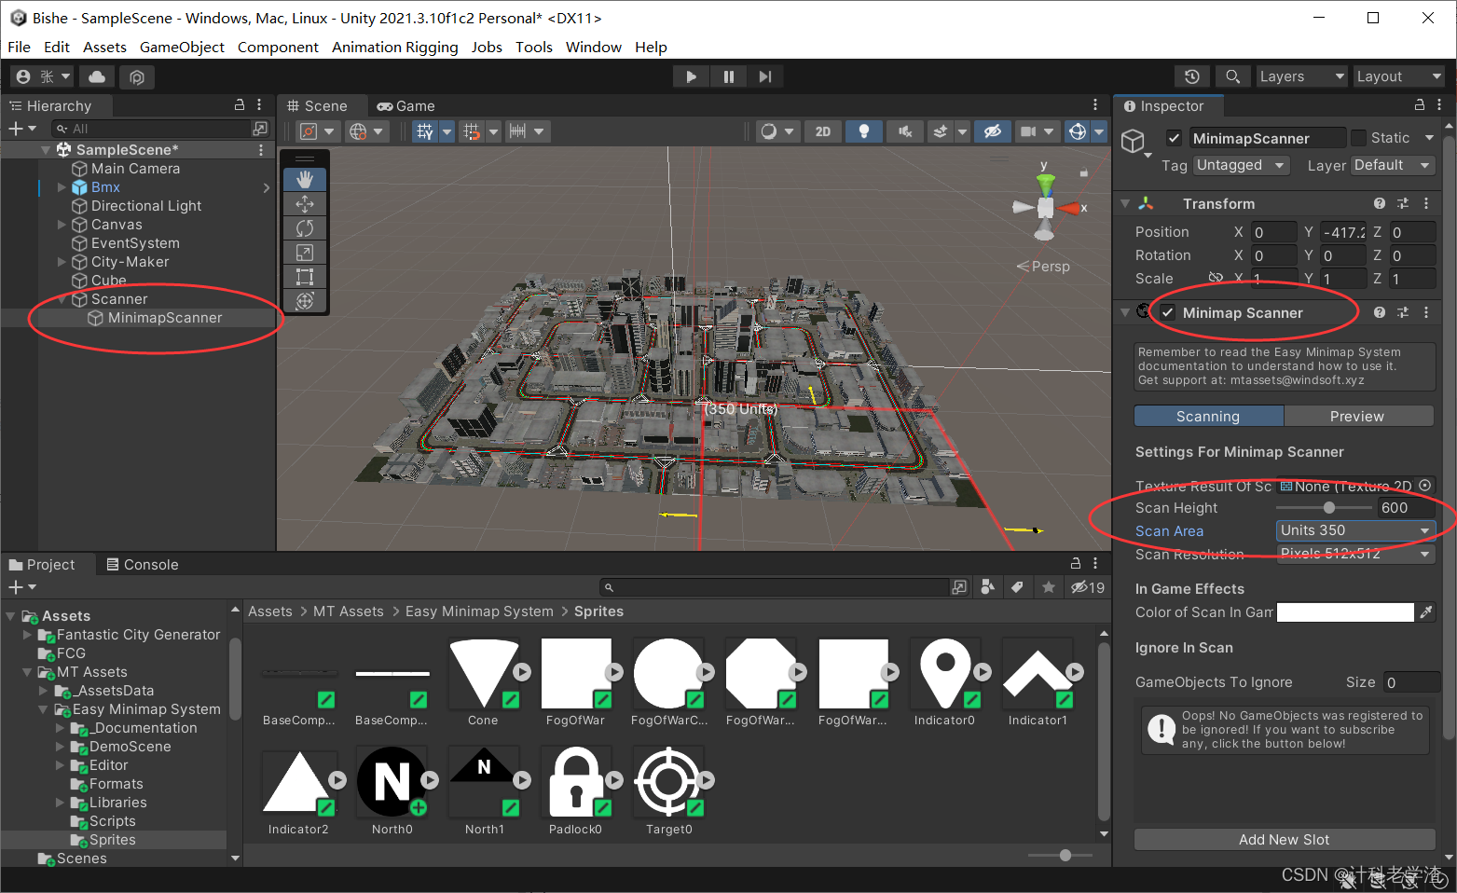Switch to Preview mode in Minimap Scanner
This screenshot has height=893, width=1457.
click(1357, 416)
